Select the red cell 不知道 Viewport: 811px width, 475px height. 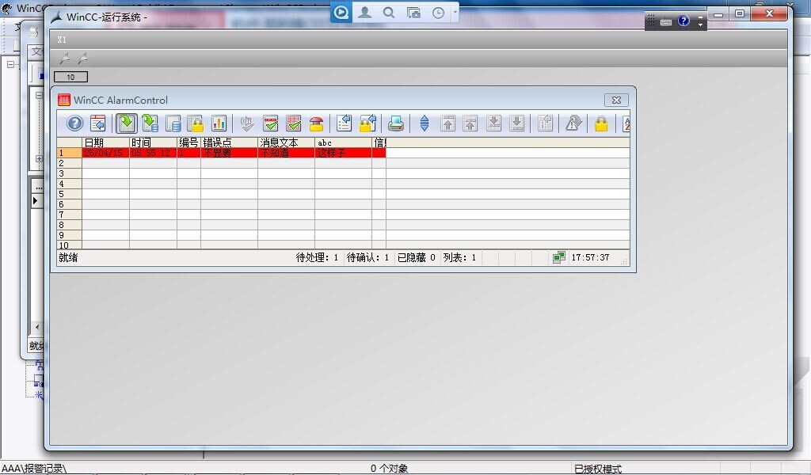(x=286, y=153)
